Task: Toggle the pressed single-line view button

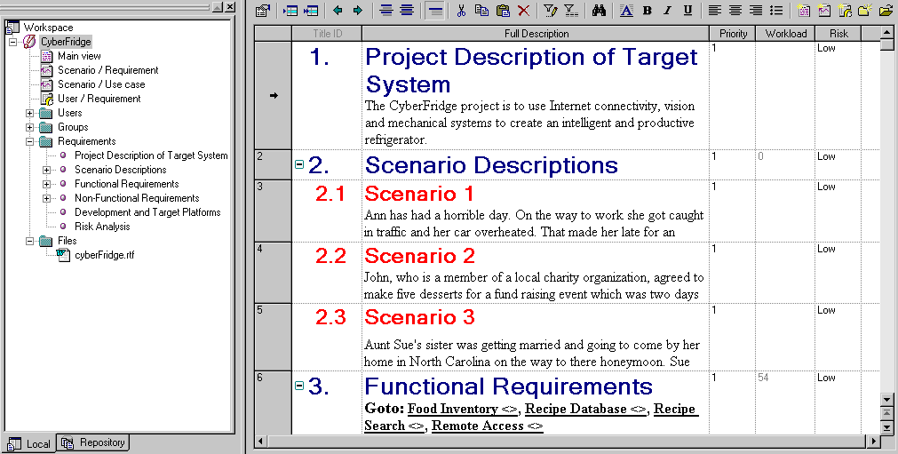Action: (x=435, y=11)
